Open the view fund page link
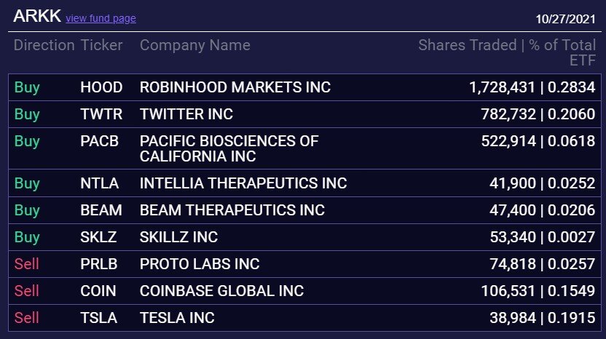 pyautogui.click(x=101, y=18)
